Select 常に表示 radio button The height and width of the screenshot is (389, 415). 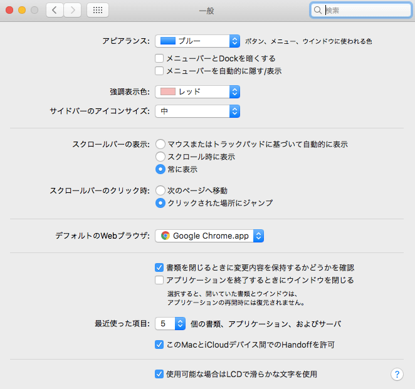coord(160,169)
